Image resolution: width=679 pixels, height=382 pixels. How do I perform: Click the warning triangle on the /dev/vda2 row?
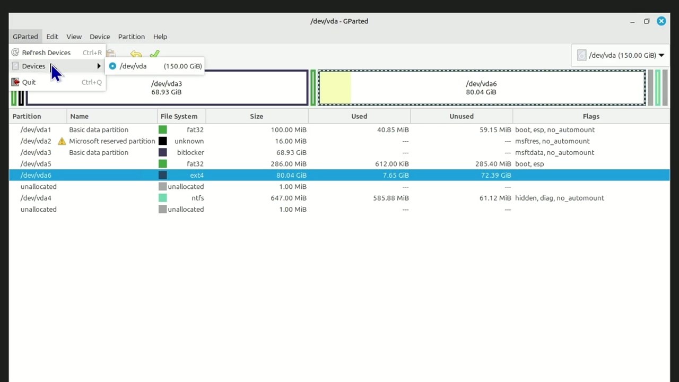coord(62,141)
